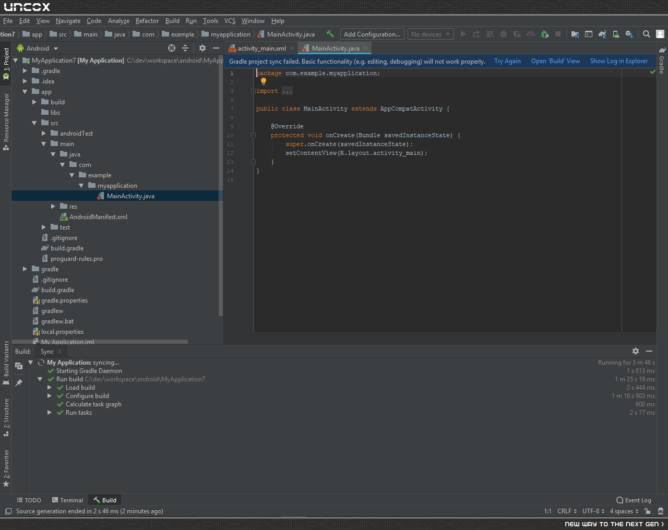The width and height of the screenshot is (668, 530).
Task: Click the Sync Project with Gradle Files icon
Action: (602, 34)
